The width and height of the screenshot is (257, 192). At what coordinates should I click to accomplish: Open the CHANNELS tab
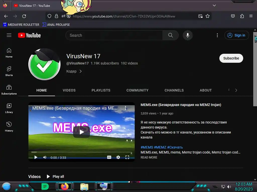(x=174, y=90)
